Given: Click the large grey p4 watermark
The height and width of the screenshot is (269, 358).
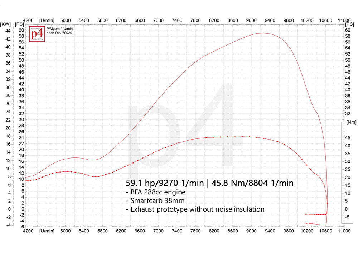Looking at the screenshot, I should pos(181,126).
